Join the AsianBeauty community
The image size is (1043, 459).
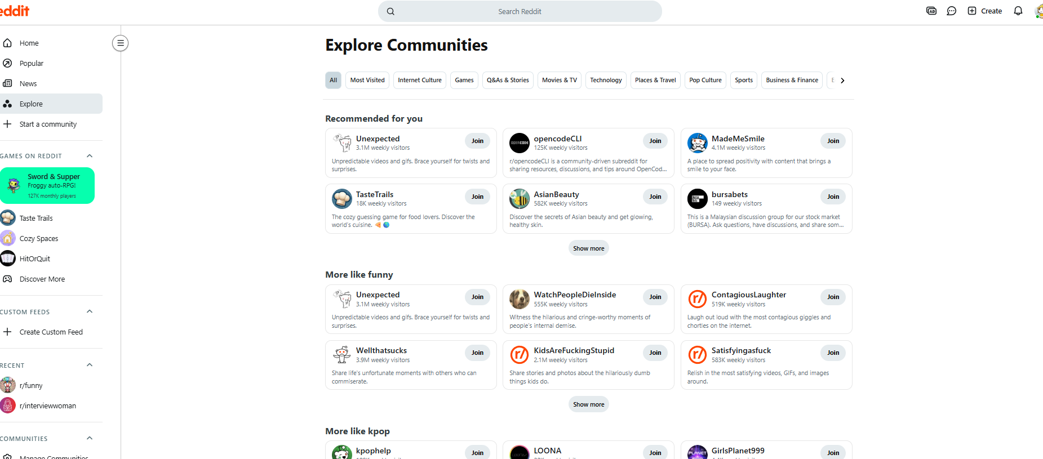point(655,197)
